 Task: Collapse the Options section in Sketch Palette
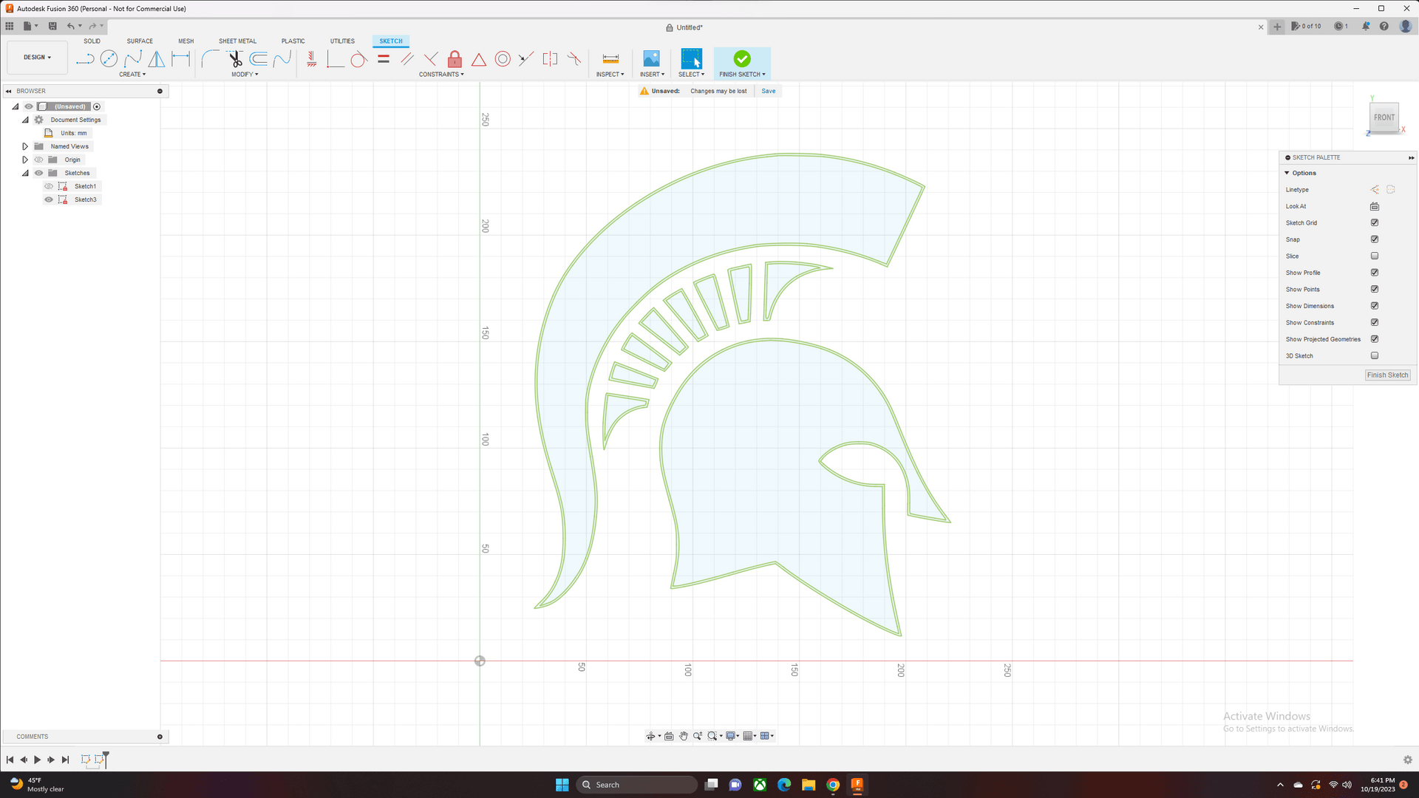pos(1287,173)
